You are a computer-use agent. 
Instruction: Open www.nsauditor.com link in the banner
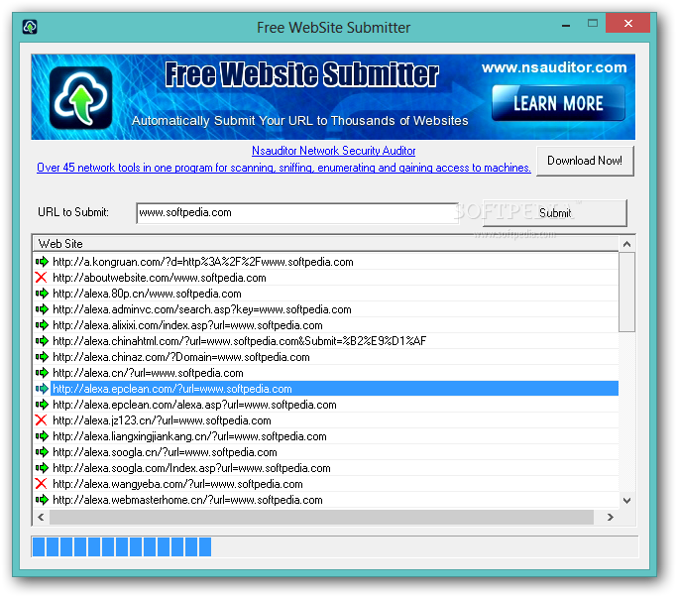(554, 67)
